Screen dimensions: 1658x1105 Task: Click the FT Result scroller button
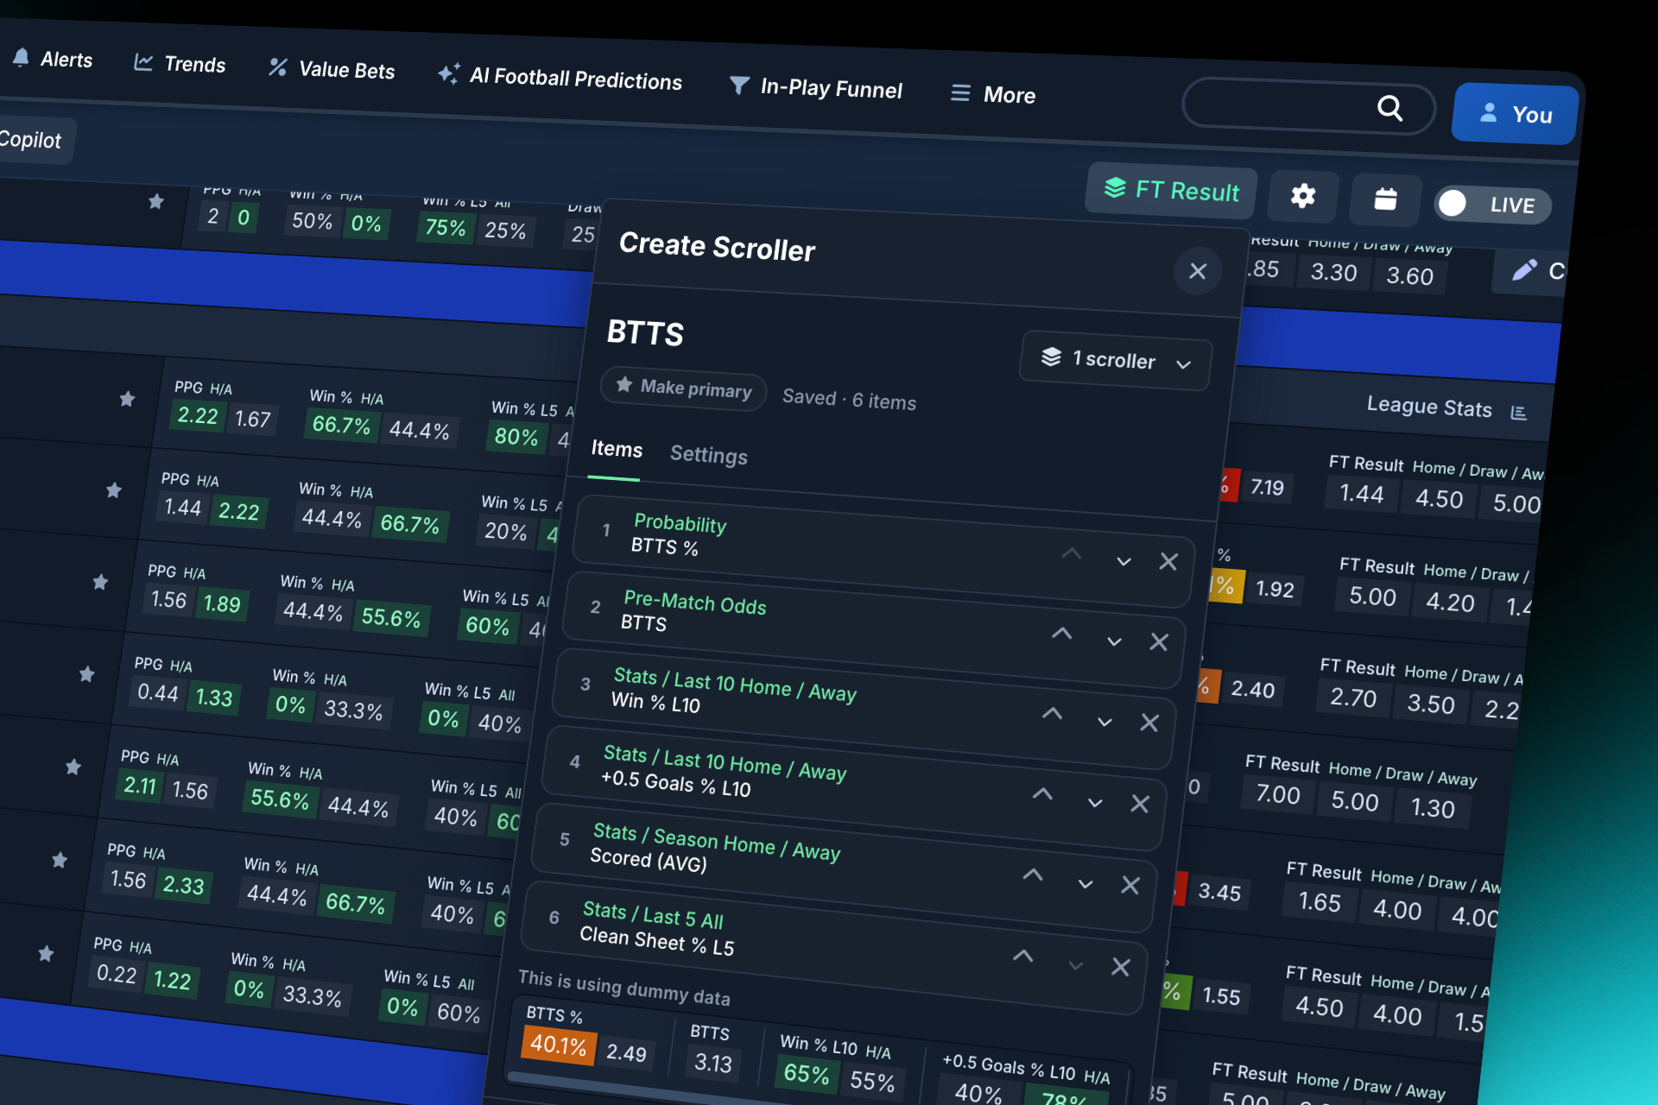[x=1172, y=190]
